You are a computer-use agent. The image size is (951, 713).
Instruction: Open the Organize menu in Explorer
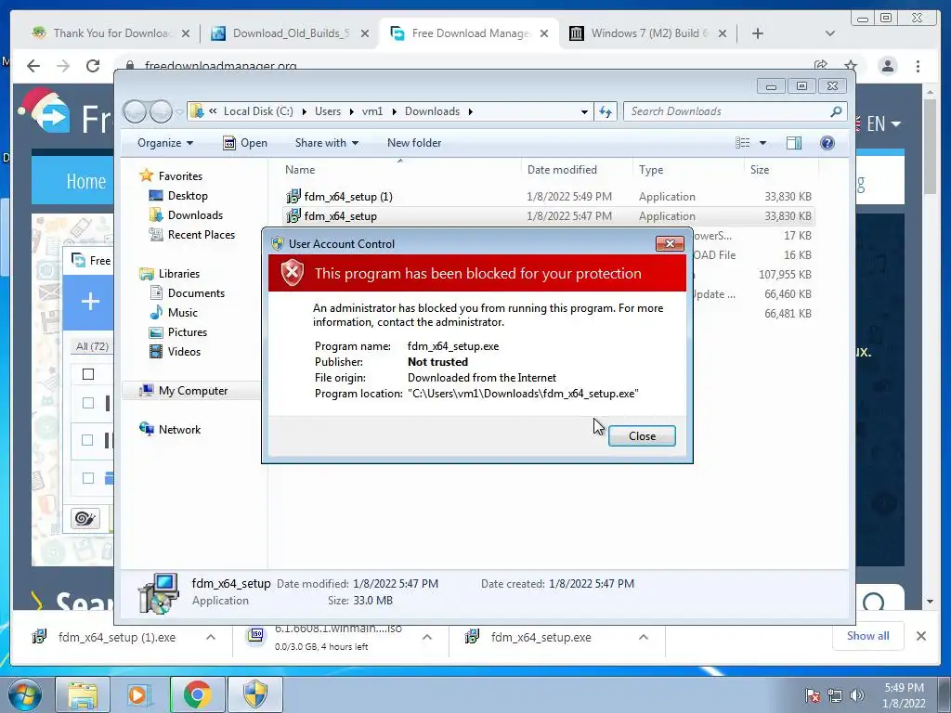165,143
